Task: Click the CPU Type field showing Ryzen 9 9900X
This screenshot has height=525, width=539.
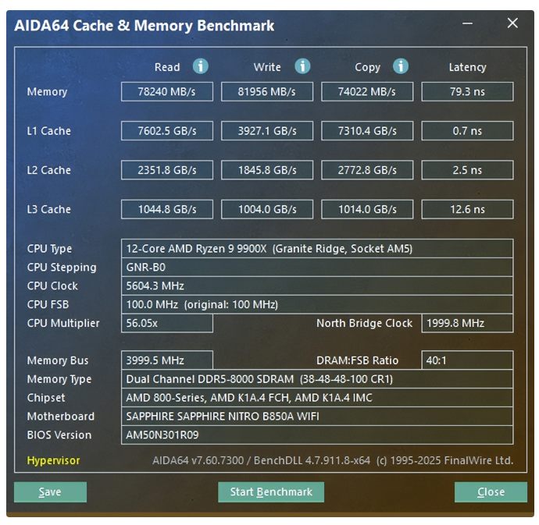Action: click(x=317, y=249)
